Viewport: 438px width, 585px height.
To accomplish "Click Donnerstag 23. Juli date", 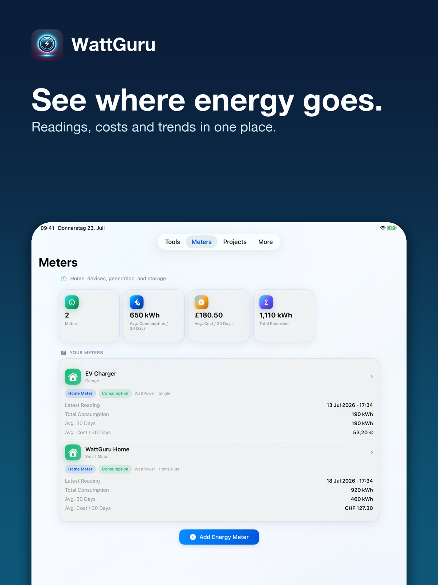I will (81, 228).
